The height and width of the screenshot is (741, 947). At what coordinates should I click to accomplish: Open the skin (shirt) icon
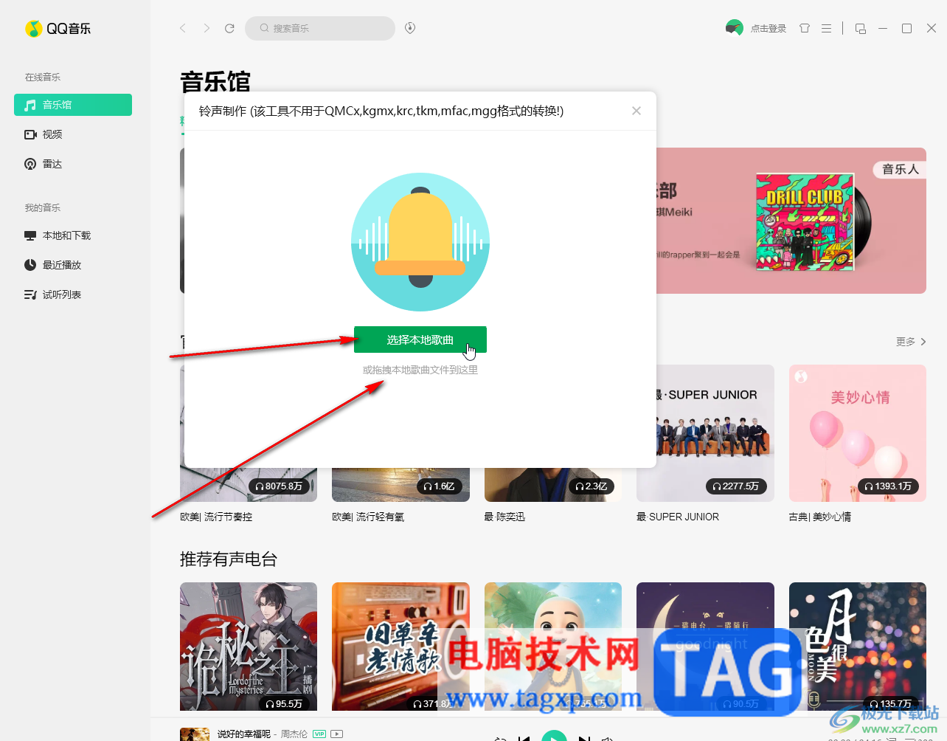point(805,28)
